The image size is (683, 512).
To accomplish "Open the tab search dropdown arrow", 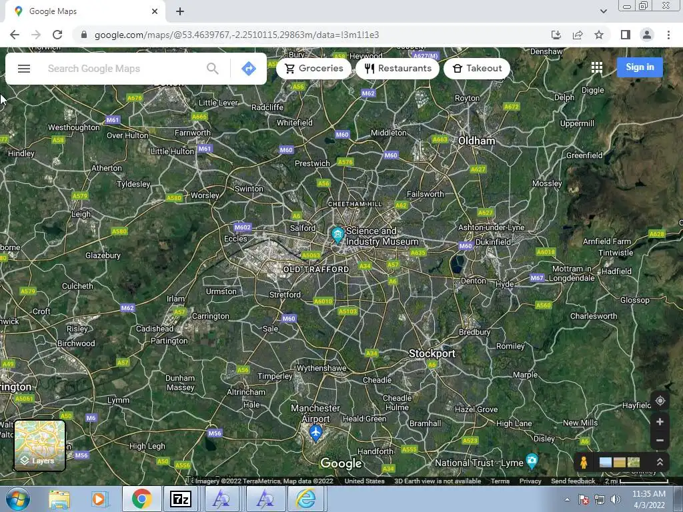I will point(603,11).
